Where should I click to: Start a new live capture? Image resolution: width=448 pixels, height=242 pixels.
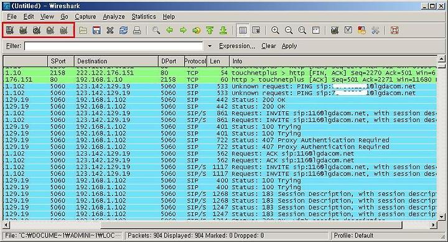(37, 30)
